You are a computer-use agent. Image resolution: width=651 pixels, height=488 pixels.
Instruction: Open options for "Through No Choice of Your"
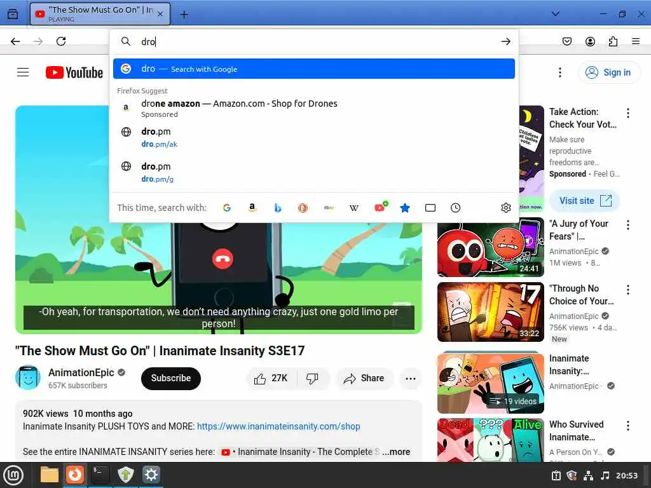pos(627,290)
